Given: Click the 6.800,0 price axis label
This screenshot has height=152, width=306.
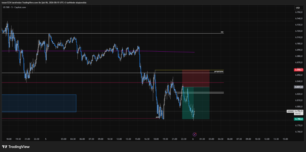Looking at the screenshot, I should coord(299,107).
